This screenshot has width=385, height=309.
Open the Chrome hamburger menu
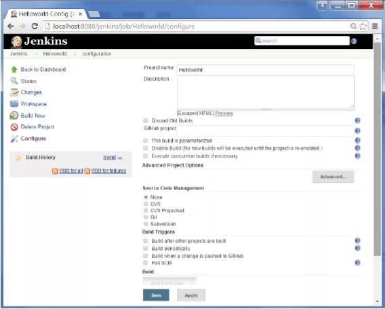pyautogui.click(x=375, y=26)
